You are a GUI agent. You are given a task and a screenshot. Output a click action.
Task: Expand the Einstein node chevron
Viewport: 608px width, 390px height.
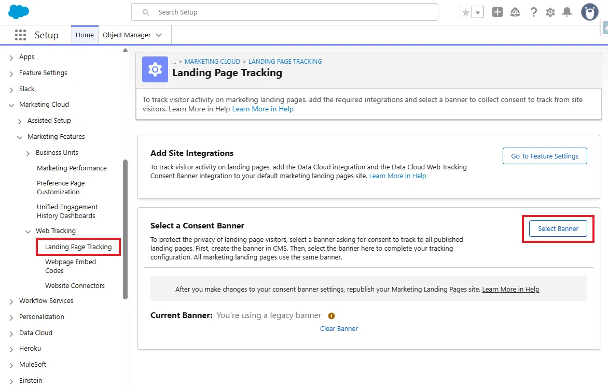click(11, 381)
